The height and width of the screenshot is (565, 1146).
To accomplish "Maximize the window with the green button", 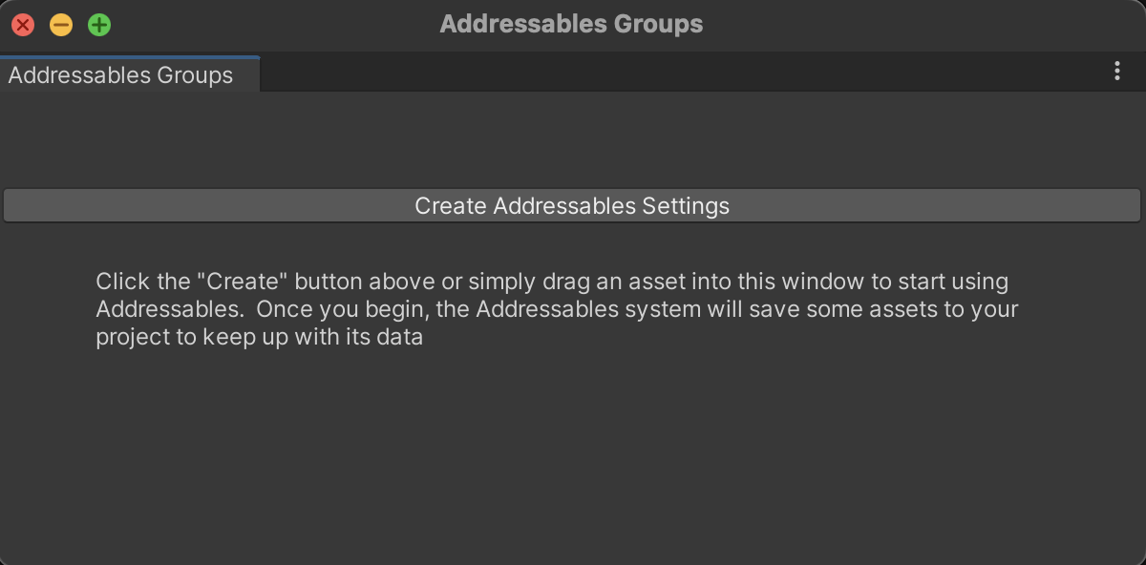I will [x=99, y=25].
